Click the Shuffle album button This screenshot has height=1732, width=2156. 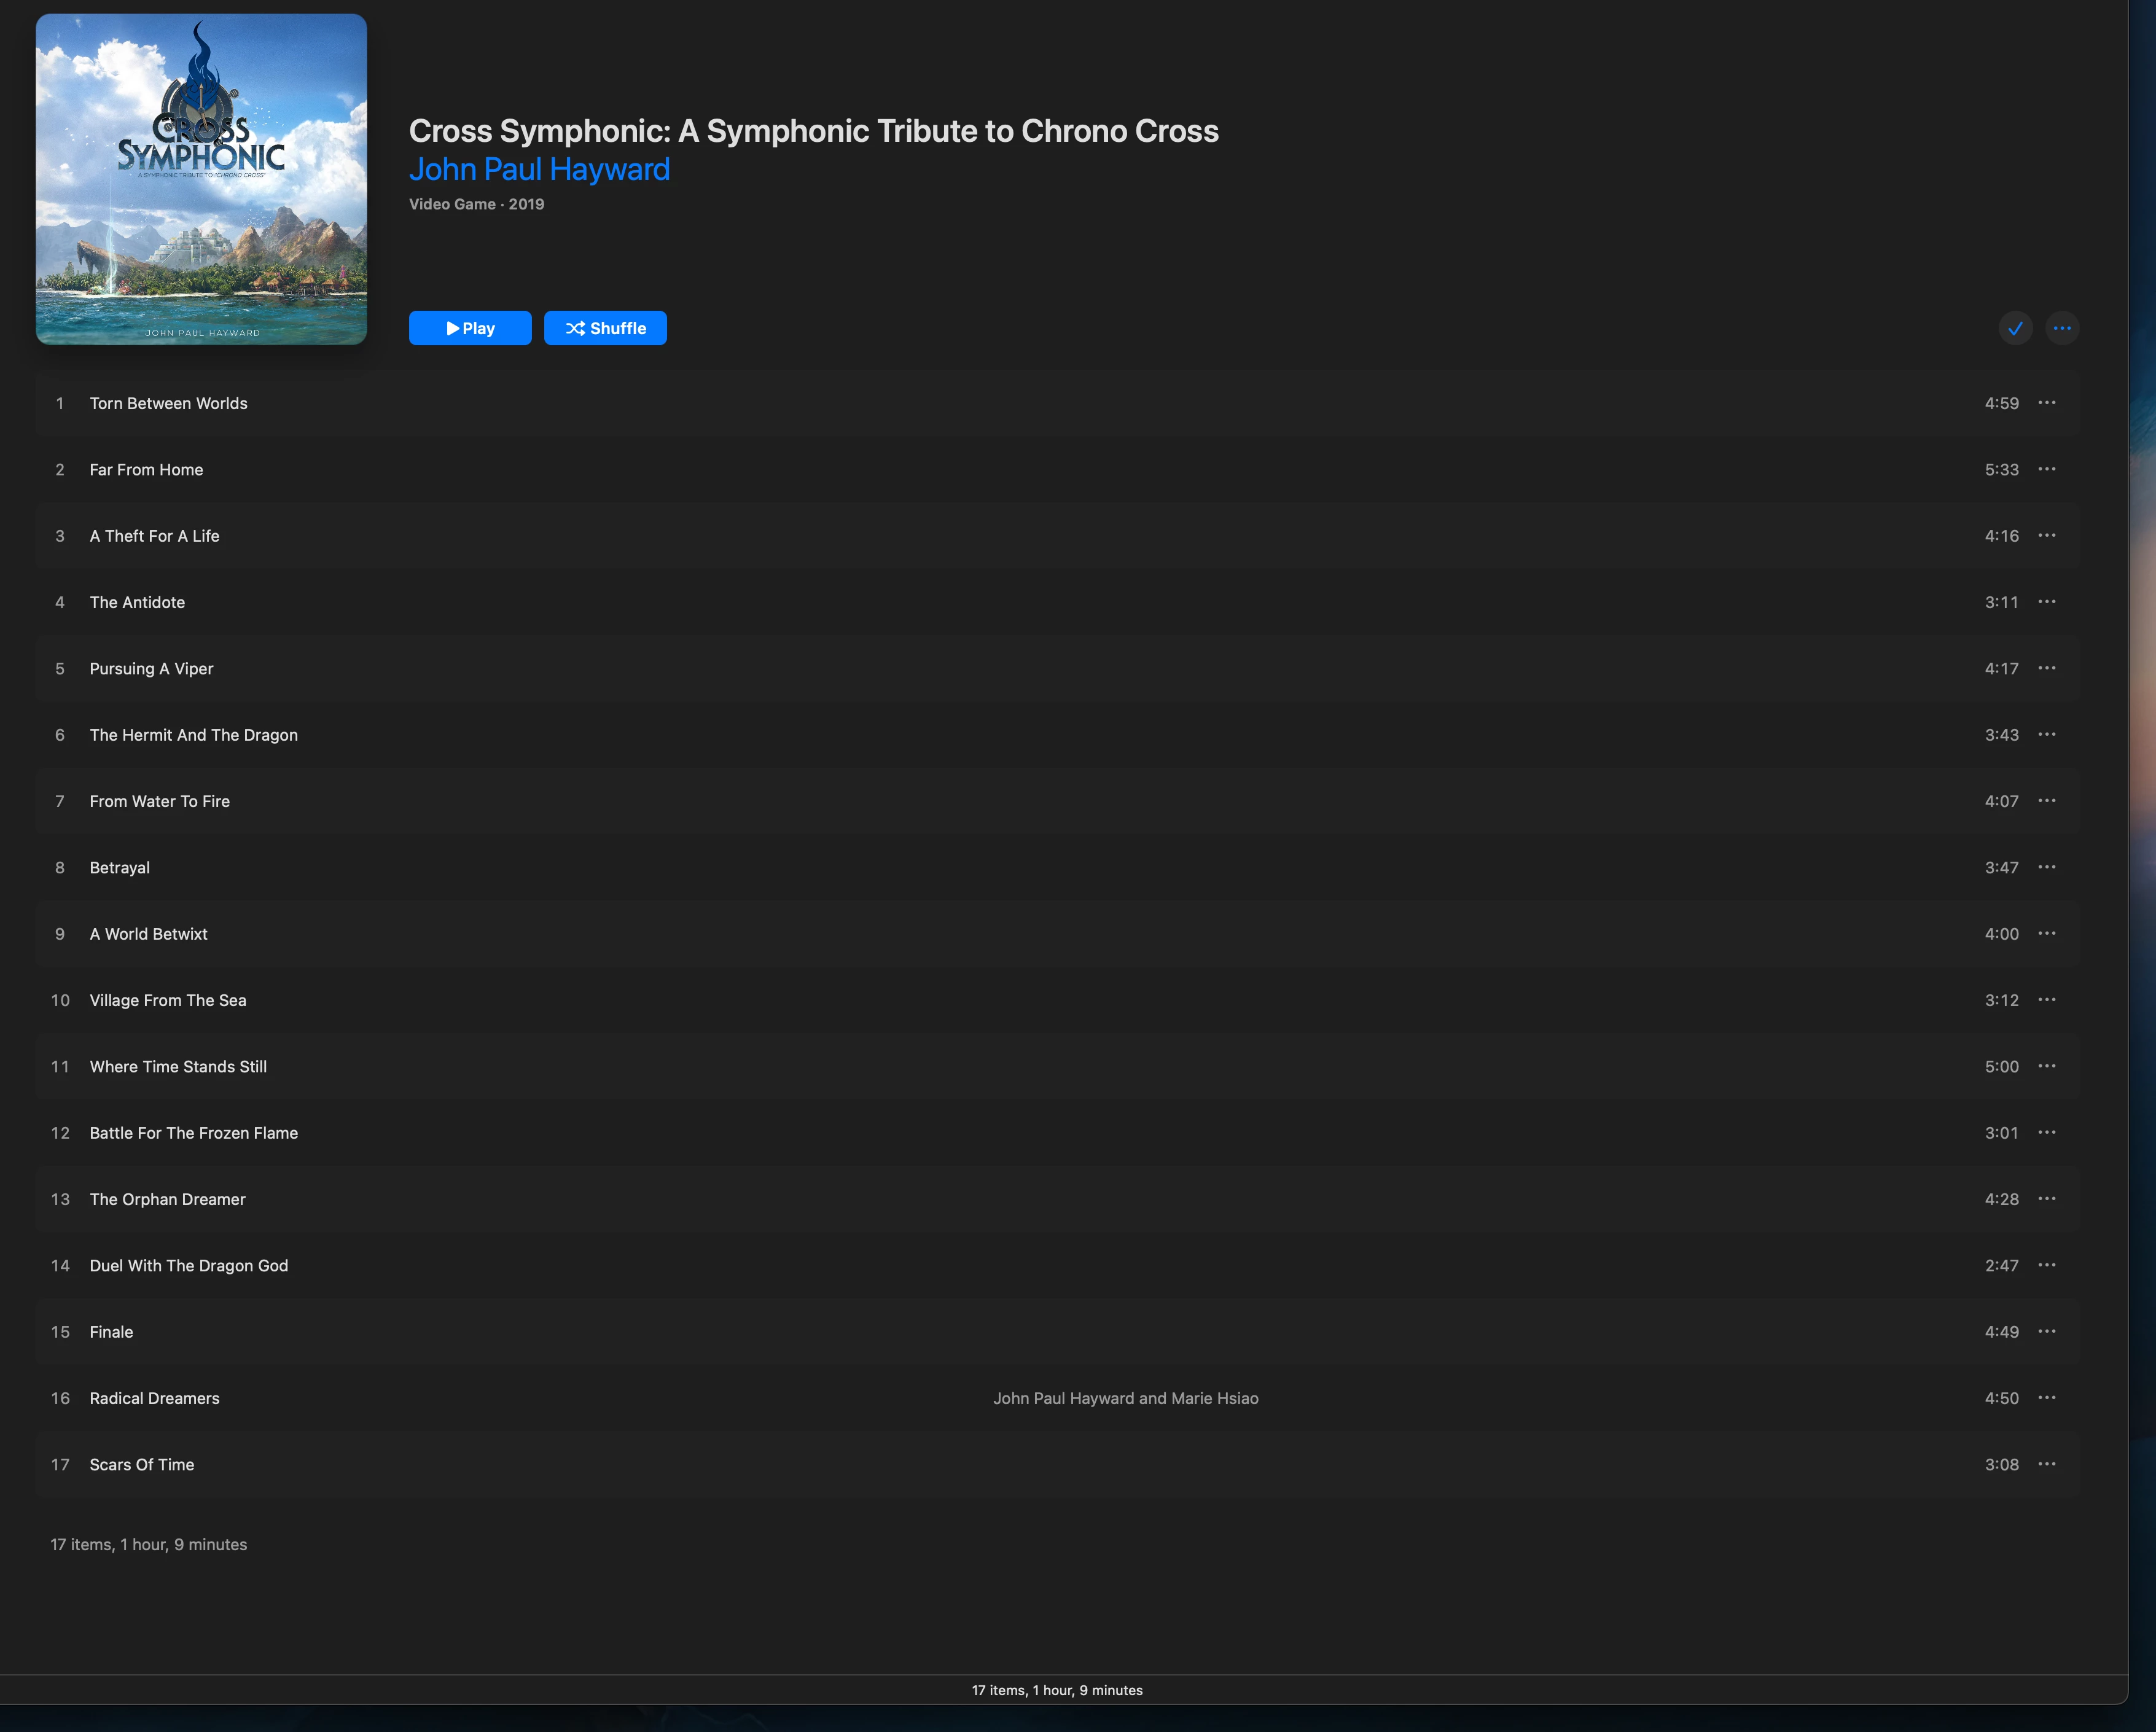click(x=605, y=328)
